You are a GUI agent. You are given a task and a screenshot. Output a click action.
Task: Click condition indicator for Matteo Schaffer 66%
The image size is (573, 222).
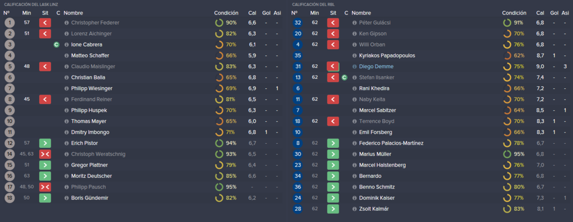tap(219, 55)
